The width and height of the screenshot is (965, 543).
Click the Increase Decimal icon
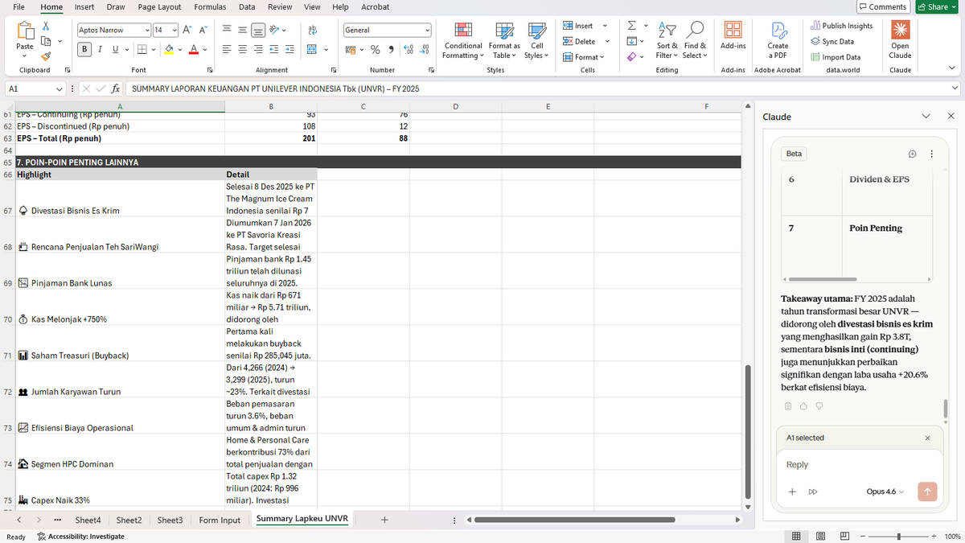click(x=409, y=49)
